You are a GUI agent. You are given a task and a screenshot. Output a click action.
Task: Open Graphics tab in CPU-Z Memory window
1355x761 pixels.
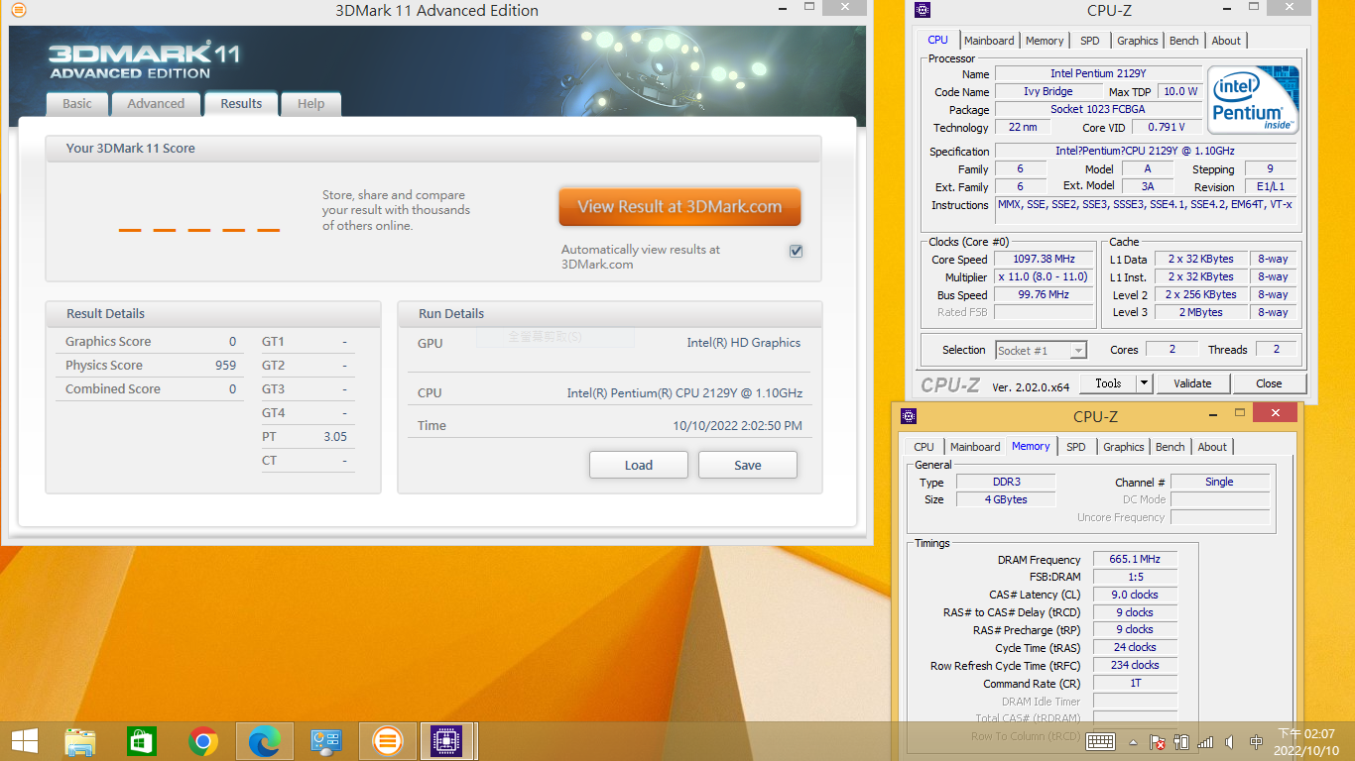[1123, 447]
